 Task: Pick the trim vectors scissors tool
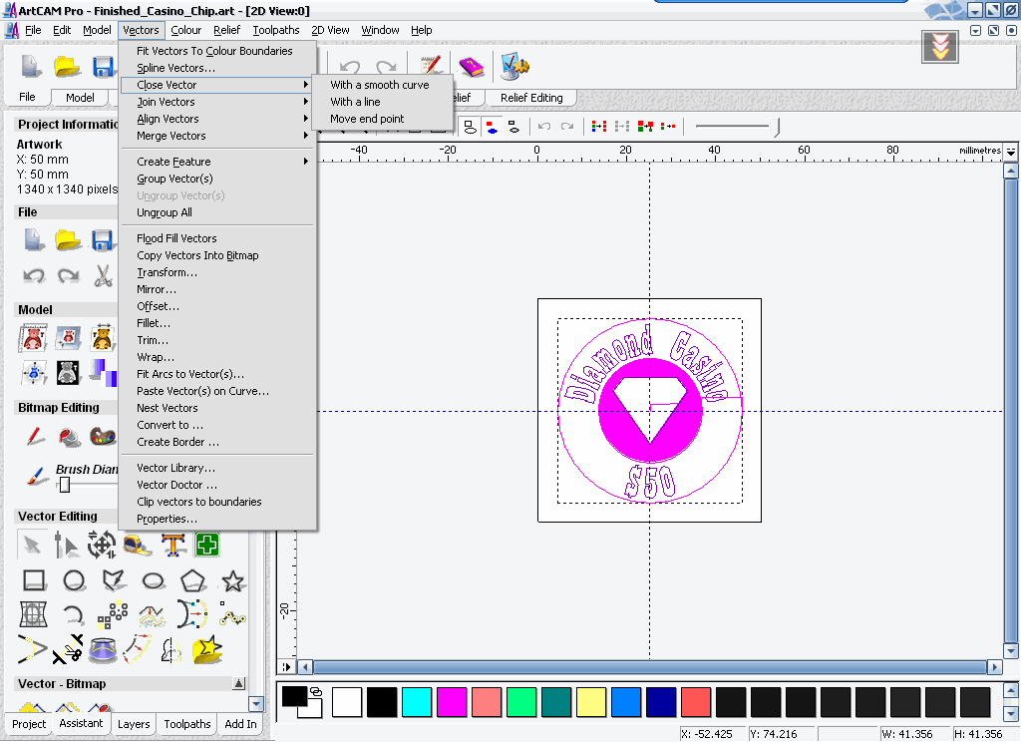pos(68,649)
